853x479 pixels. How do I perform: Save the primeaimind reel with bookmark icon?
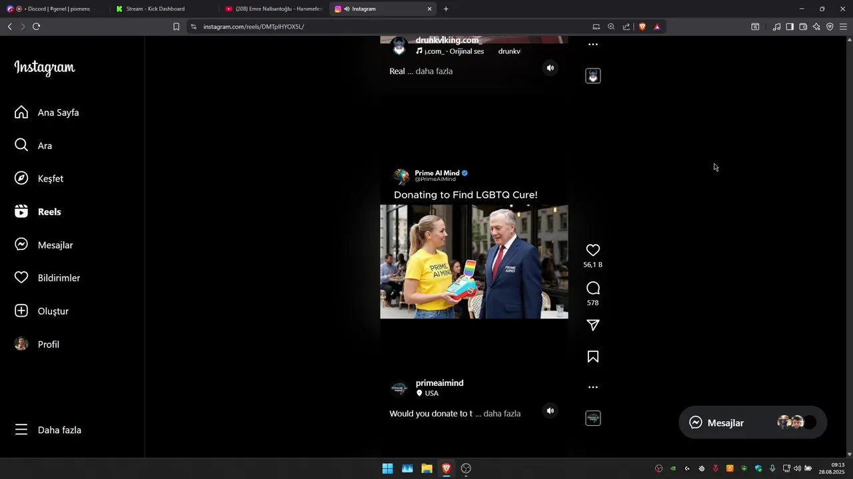(x=593, y=357)
